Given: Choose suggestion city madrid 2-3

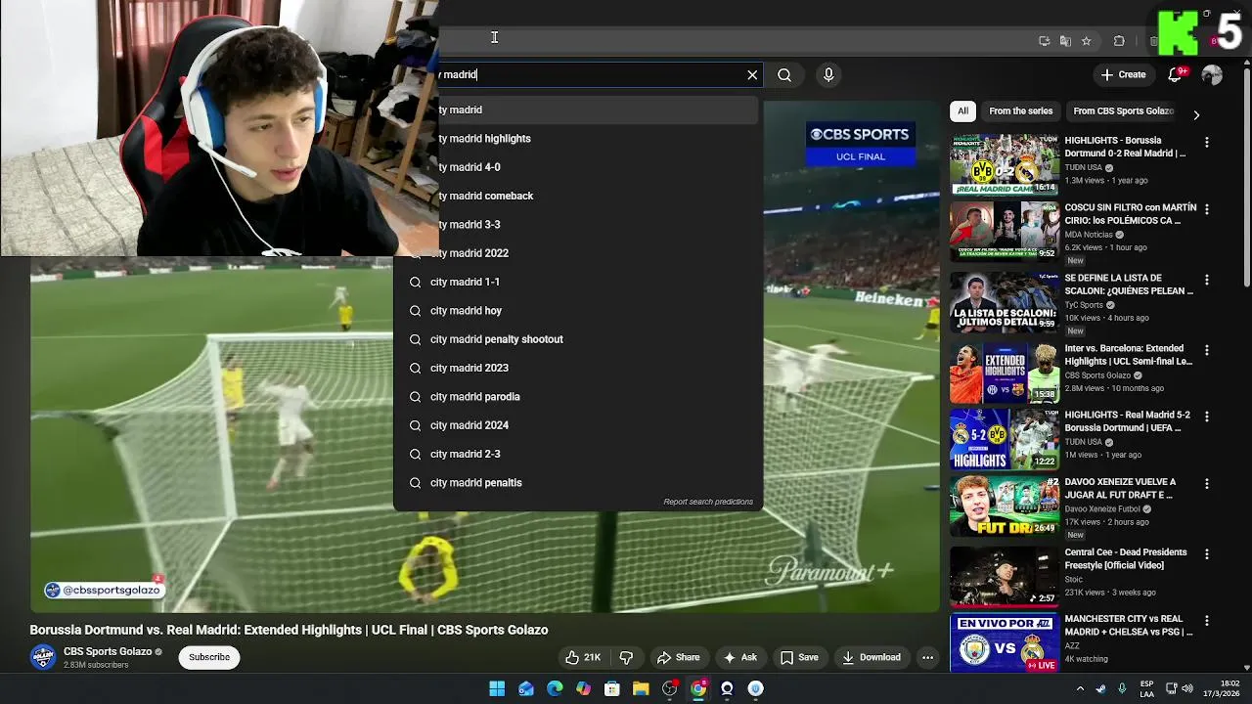Looking at the screenshot, I should pos(577,454).
